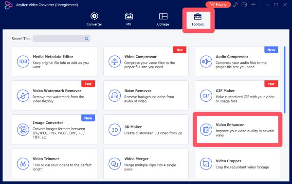This screenshot has height=184, width=292.
Task: Click the AnyRec Video Converter window title
Action: coord(47,5)
